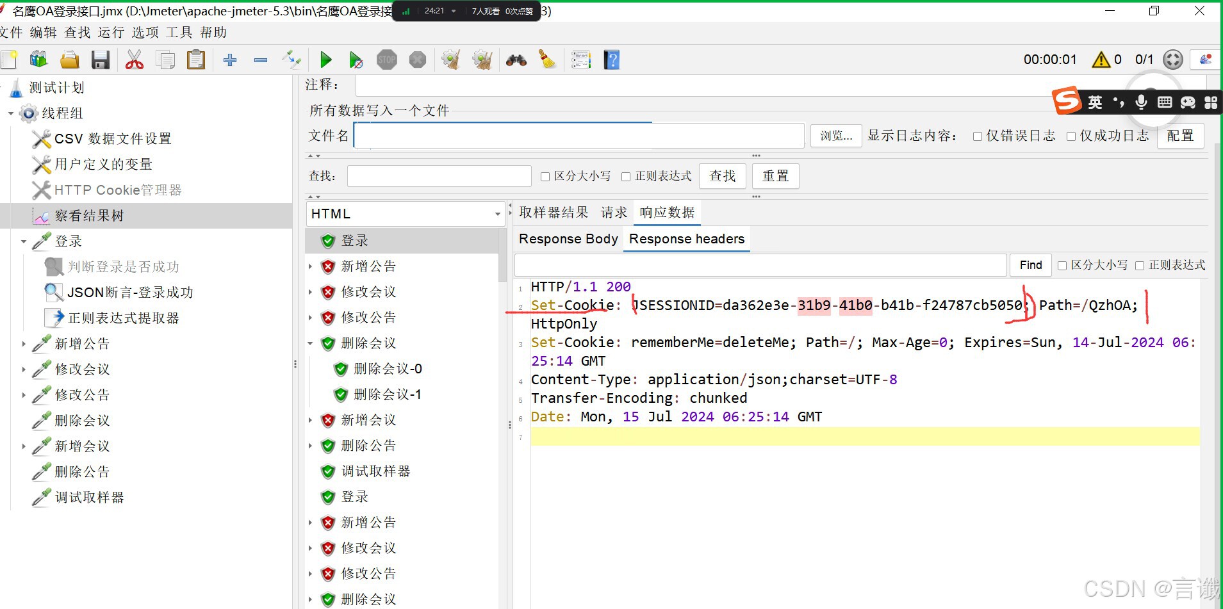This screenshot has width=1223, height=609.
Task: Click the Sogou input method S icon
Action: click(1067, 101)
